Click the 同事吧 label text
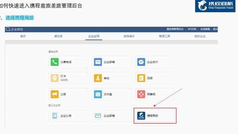 pyautogui.click(x=151, y=94)
